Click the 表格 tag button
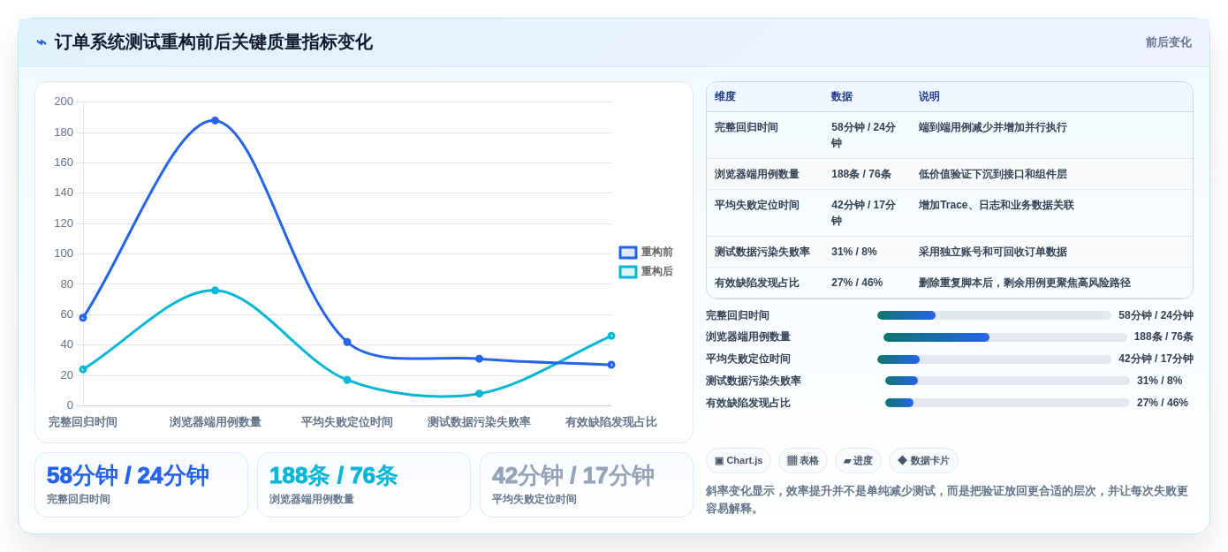The height and width of the screenshot is (552, 1228). [802, 460]
